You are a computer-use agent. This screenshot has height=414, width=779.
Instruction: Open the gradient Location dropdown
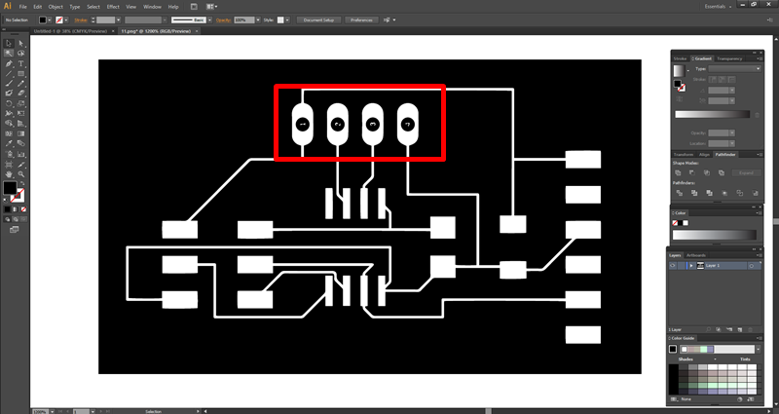point(732,143)
